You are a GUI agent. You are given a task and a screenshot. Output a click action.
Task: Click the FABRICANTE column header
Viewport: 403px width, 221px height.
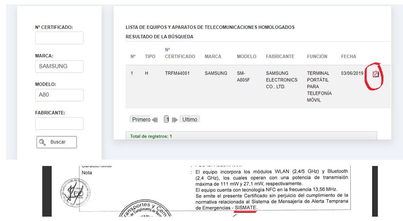coord(280,56)
